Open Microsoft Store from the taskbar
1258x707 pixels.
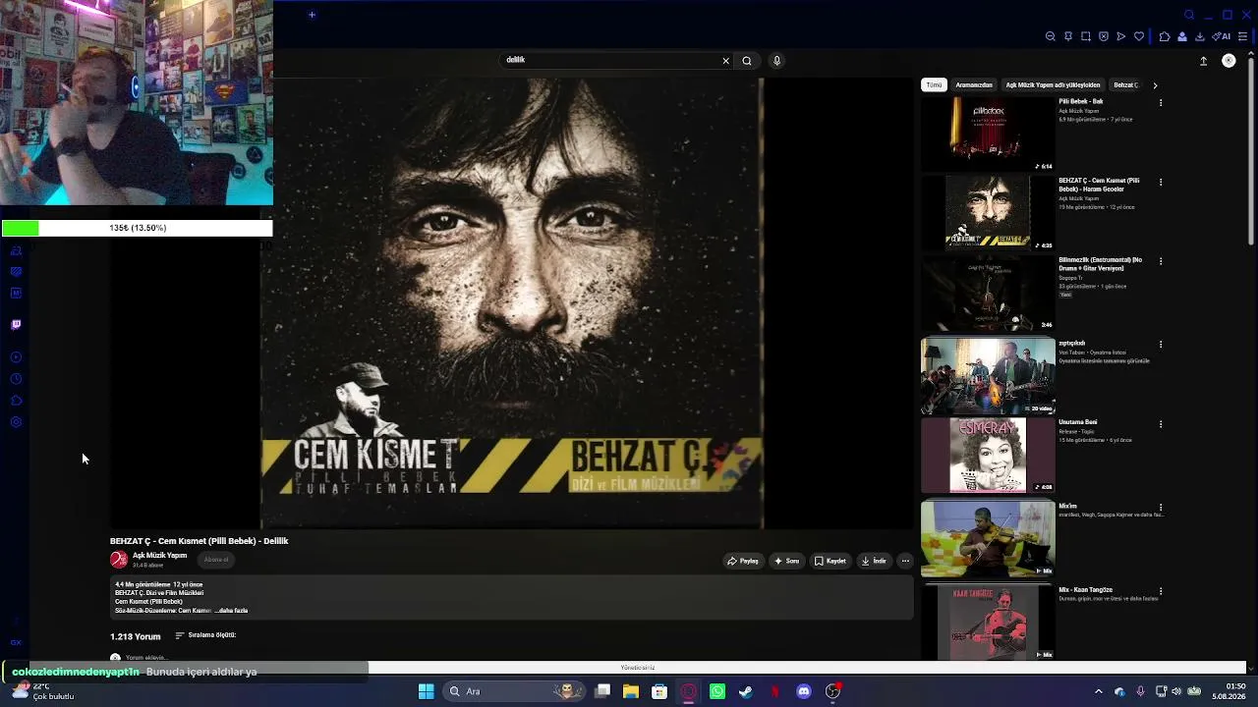(659, 691)
